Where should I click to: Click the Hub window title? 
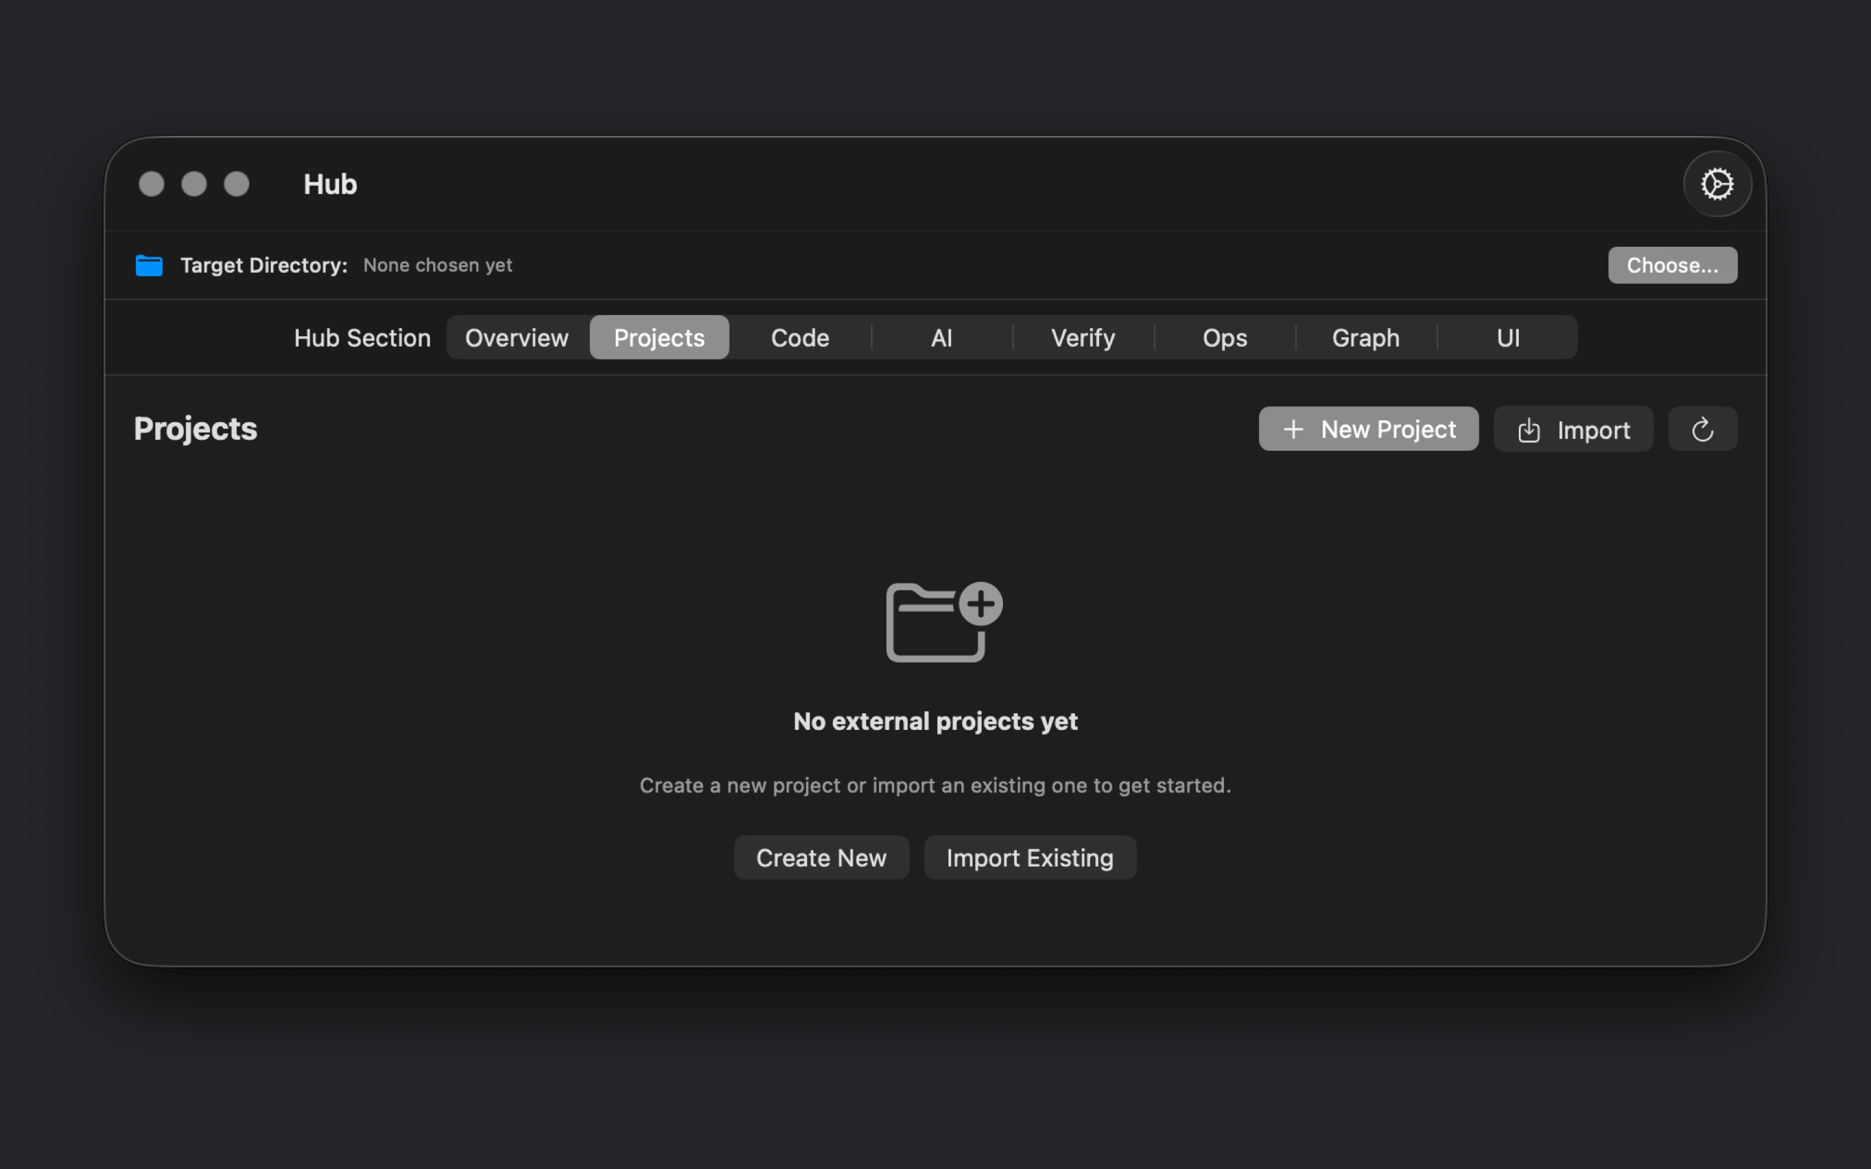(330, 184)
